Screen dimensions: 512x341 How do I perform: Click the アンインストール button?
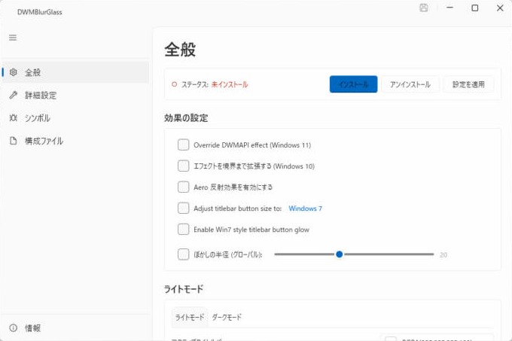(x=410, y=84)
